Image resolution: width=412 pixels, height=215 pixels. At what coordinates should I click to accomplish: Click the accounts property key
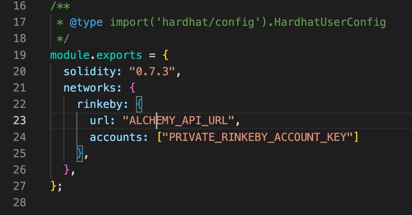116,137
